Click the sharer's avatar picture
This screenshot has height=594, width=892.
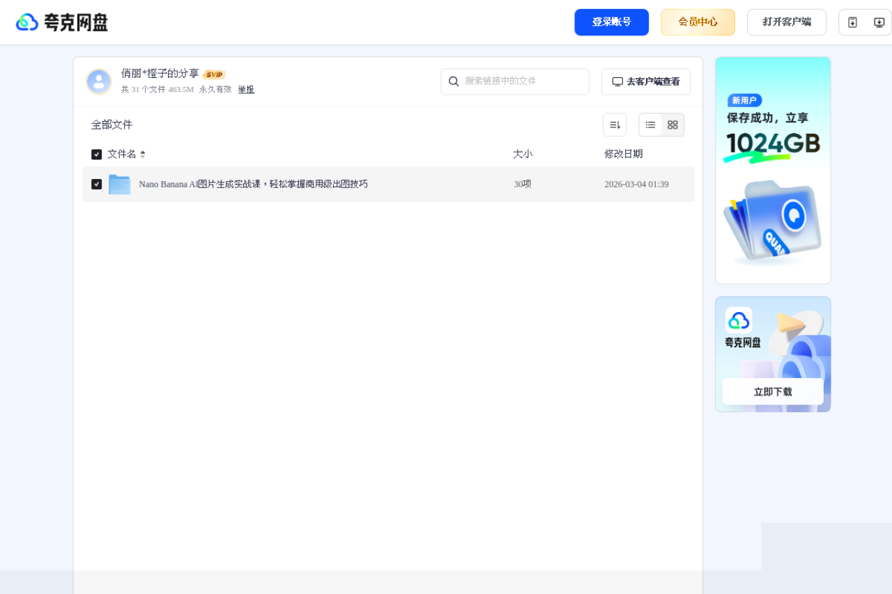point(99,81)
